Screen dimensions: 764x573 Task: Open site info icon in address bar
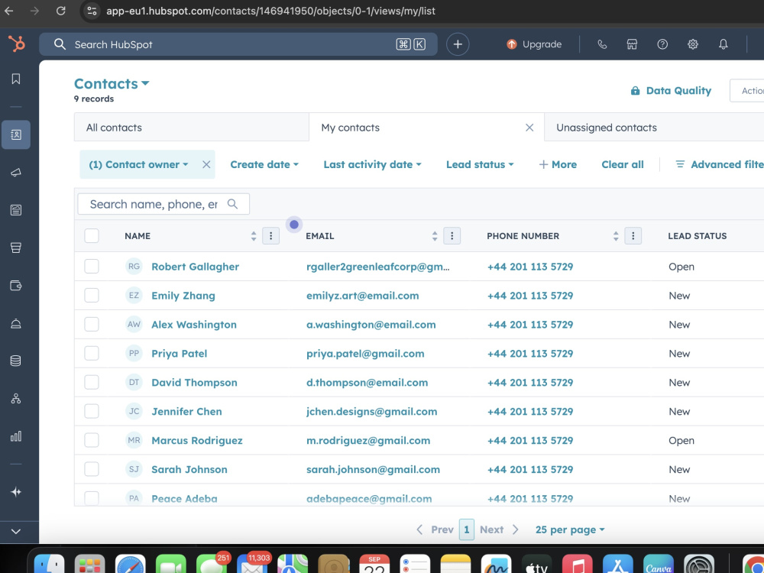click(92, 11)
